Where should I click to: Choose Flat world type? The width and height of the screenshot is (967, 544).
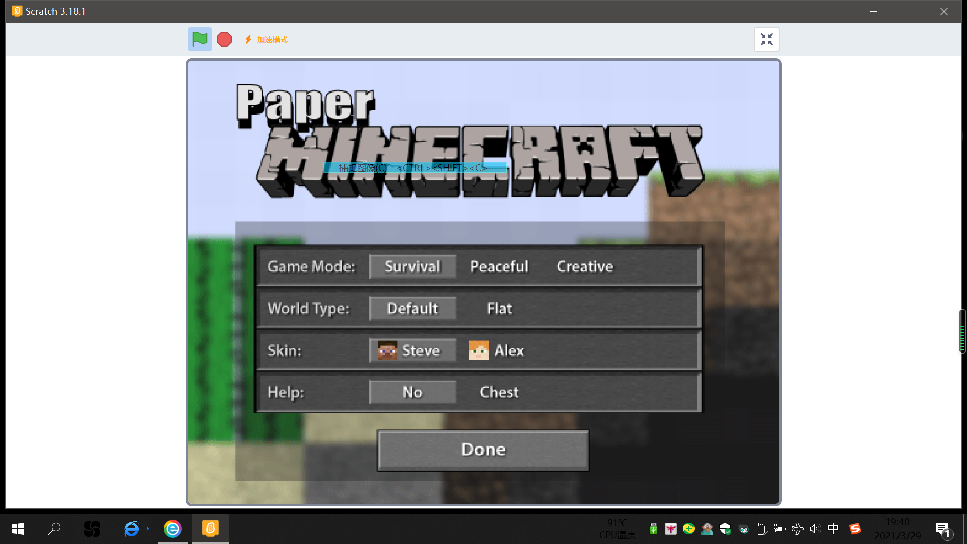(x=499, y=308)
